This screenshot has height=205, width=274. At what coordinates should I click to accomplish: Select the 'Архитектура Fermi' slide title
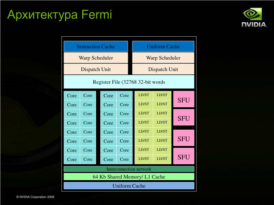(60, 15)
